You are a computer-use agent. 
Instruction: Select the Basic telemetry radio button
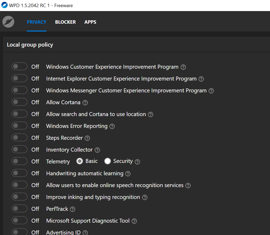click(x=80, y=161)
